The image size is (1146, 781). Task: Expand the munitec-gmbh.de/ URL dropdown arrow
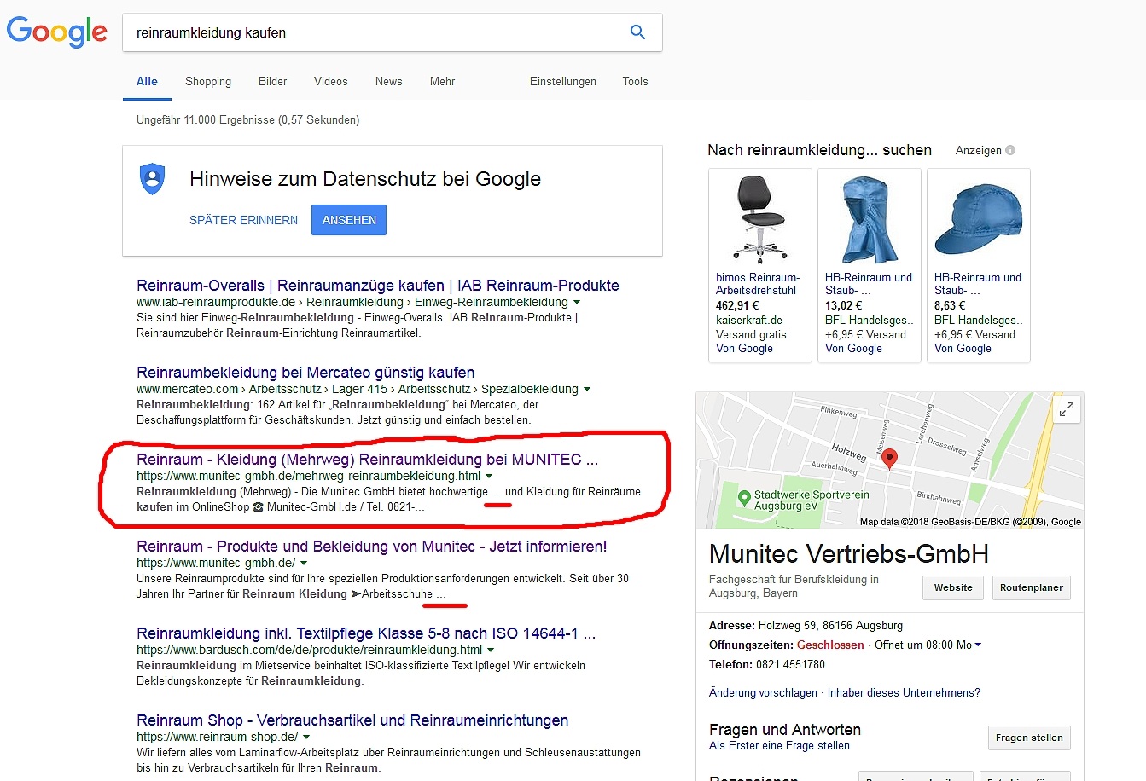click(304, 564)
